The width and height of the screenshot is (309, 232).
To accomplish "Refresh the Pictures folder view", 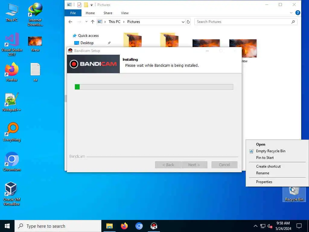I will point(188,22).
